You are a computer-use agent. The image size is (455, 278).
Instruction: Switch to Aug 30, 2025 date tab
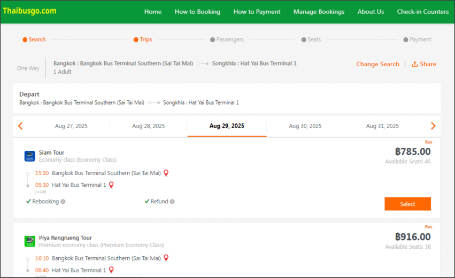tap(305, 126)
